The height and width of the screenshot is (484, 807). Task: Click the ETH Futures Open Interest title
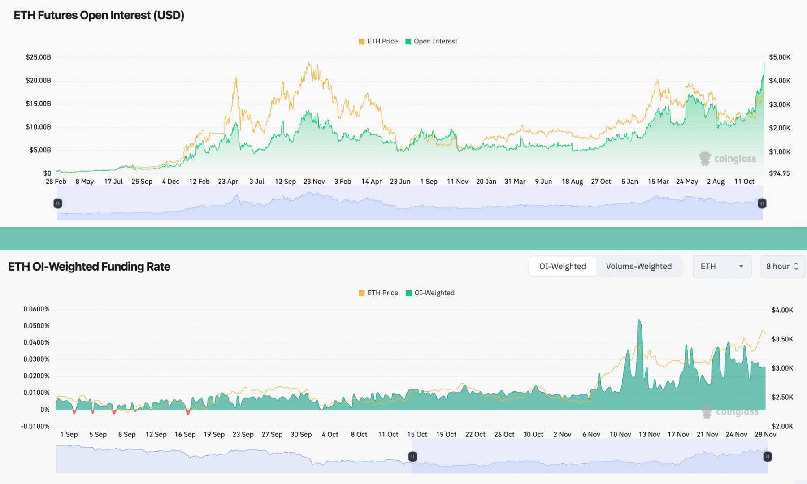(x=99, y=15)
